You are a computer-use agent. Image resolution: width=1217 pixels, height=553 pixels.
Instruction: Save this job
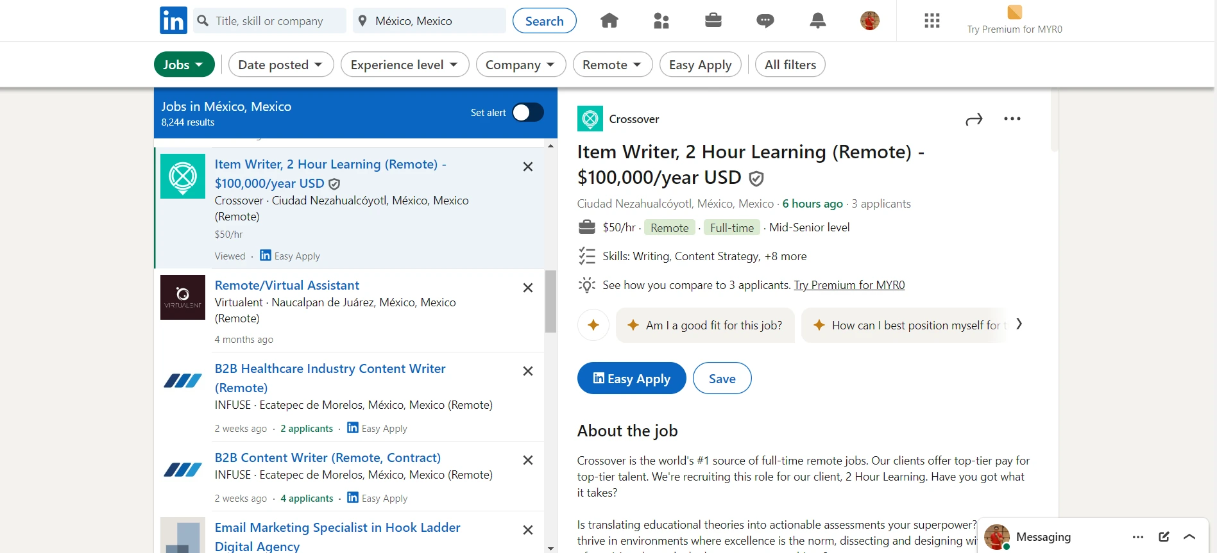[722, 378]
